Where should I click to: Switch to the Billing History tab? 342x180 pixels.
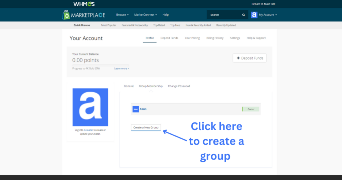215,38
